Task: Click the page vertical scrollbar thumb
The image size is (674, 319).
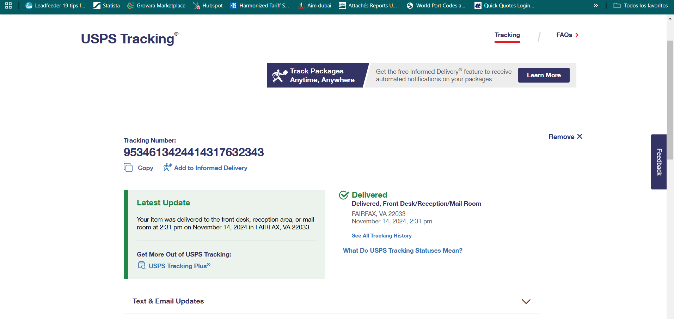Action: pyautogui.click(x=670, y=100)
